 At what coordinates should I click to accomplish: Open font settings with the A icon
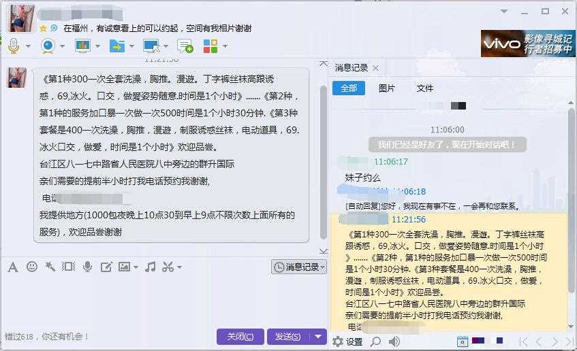click(x=13, y=267)
